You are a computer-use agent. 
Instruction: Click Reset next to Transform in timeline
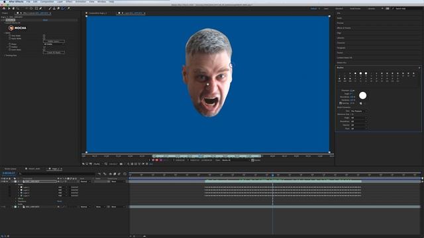pos(60,201)
